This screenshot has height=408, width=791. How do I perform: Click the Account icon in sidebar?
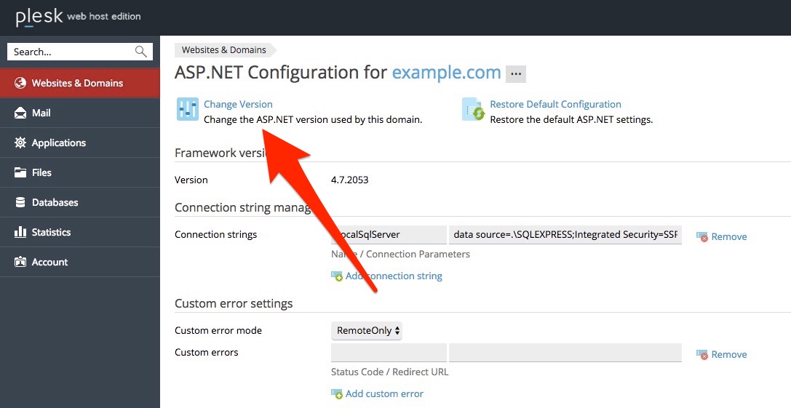click(x=20, y=262)
